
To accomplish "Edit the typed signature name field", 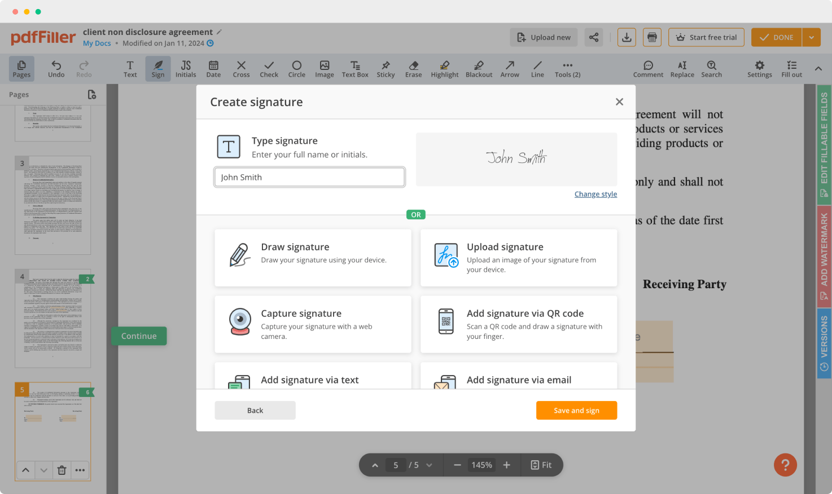I will point(309,177).
